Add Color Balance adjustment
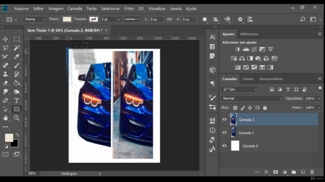Image resolution: width=325 pixels, height=182 pixels. pos(242,59)
